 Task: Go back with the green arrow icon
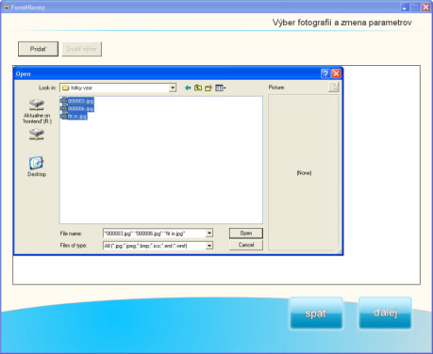pyautogui.click(x=188, y=88)
